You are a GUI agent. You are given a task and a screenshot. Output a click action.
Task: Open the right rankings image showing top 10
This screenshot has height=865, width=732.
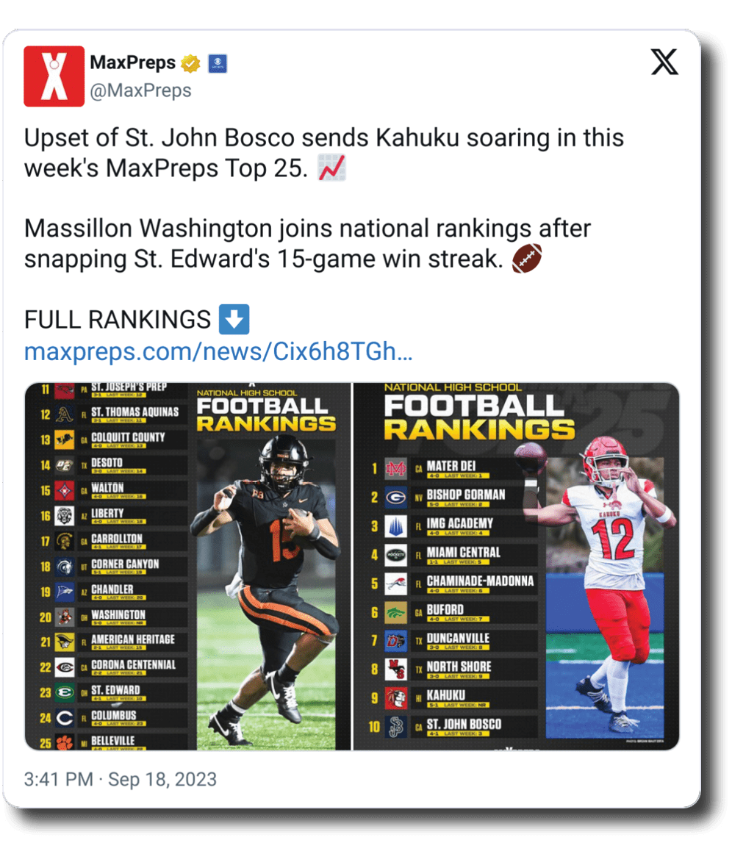coord(516,566)
